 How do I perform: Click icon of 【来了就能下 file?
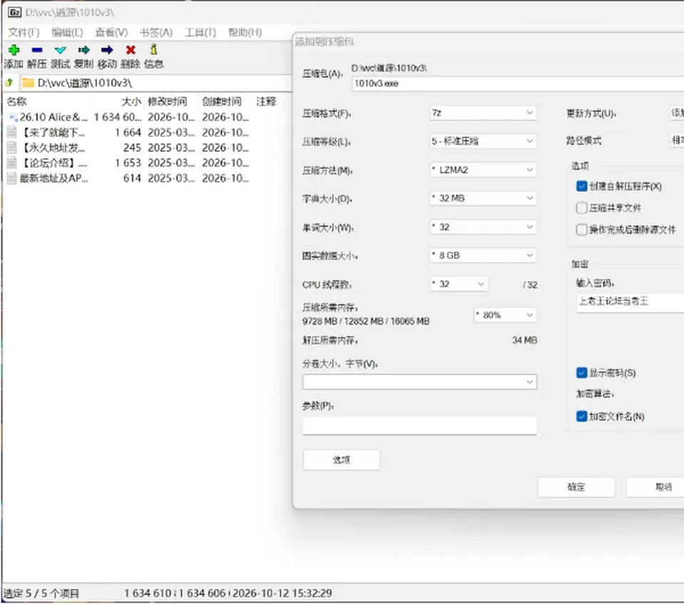tap(12, 133)
